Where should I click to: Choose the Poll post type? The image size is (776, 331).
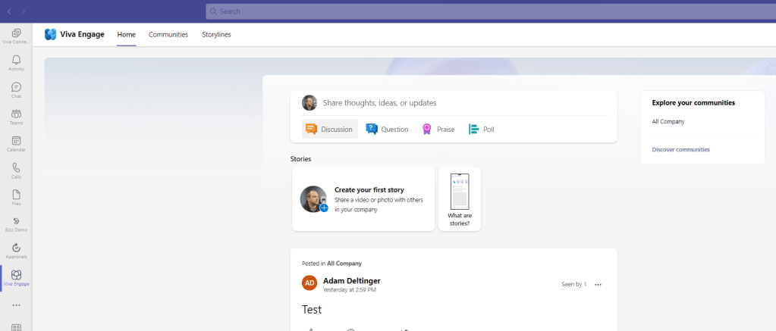pos(482,130)
